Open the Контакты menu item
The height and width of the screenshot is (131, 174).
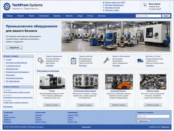102,16
